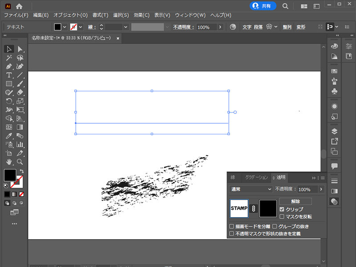Select the Selection tool
This screenshot has height=267, width=356.
pos(9,49)
